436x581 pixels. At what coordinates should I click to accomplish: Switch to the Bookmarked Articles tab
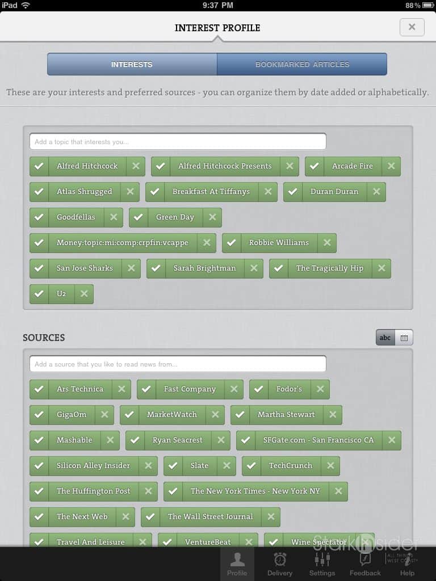tap(302, 65)
